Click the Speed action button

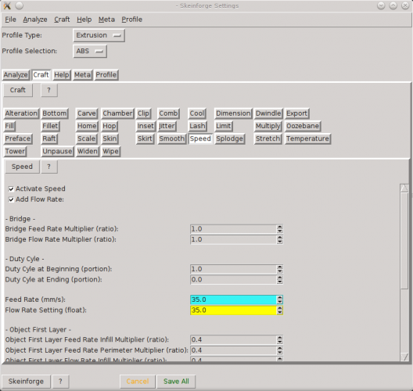click(x=22, y=167)
